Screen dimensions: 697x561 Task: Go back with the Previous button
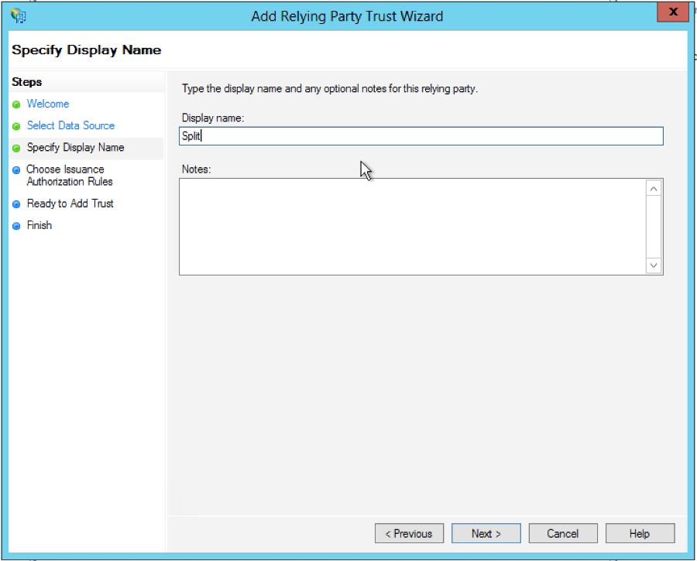(409, 534)
